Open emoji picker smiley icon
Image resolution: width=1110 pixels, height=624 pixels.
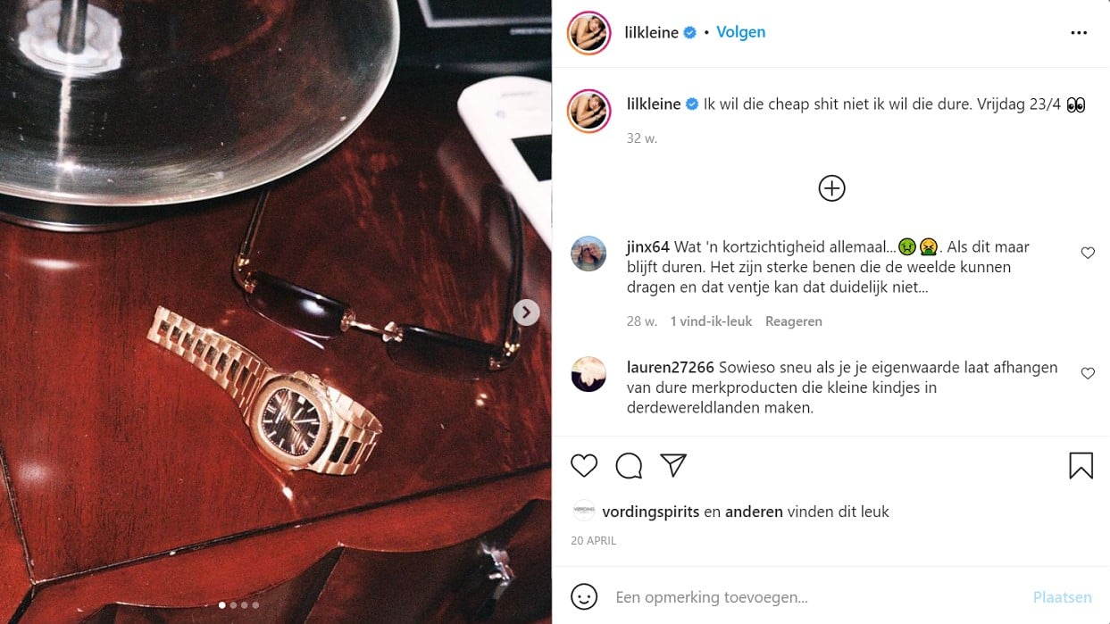[x=584, y=596]
